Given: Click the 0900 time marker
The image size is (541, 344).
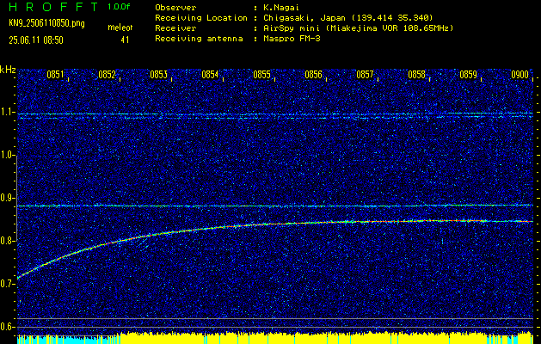Looking at the screenshot, I should (520, 75).
